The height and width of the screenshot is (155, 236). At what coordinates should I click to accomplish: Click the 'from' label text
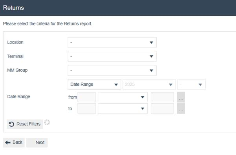point(73,97)
